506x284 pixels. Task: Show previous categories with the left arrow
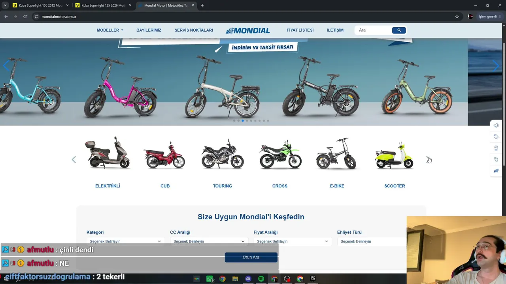(x=74, y=159)
